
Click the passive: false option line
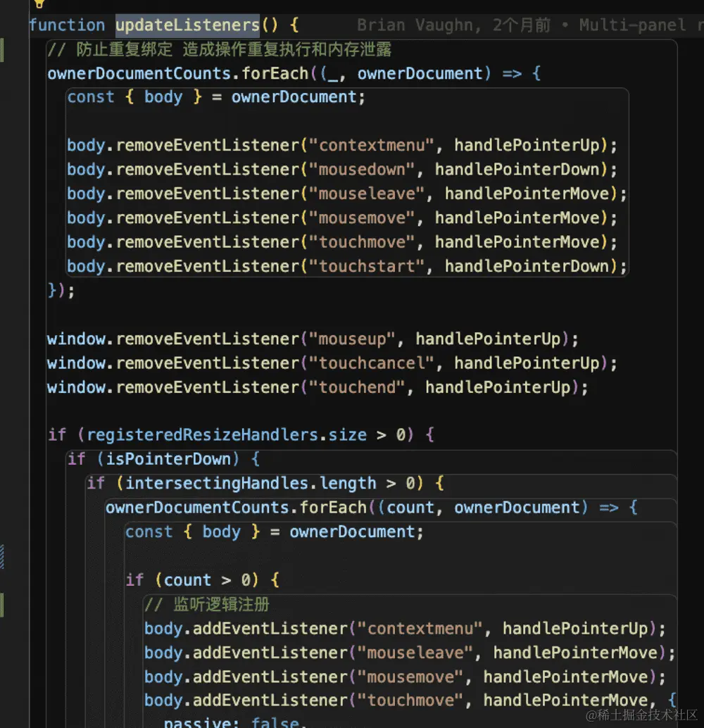pos(234,722)
